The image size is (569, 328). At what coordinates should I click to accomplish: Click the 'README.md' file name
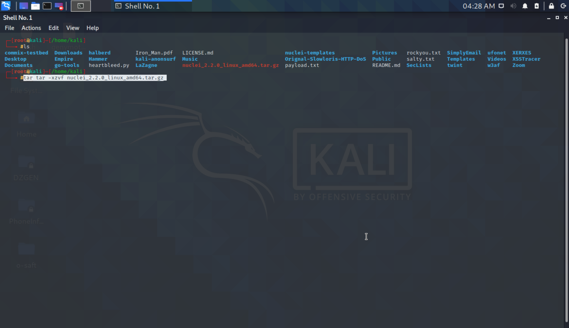(x=386, y=65)
